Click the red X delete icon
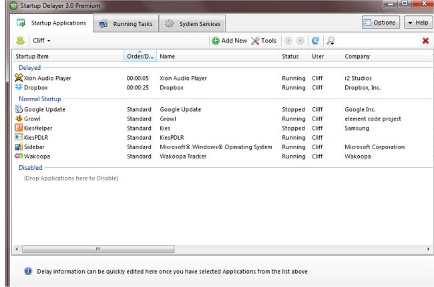434x287 pixels. [x=425, y=41]
